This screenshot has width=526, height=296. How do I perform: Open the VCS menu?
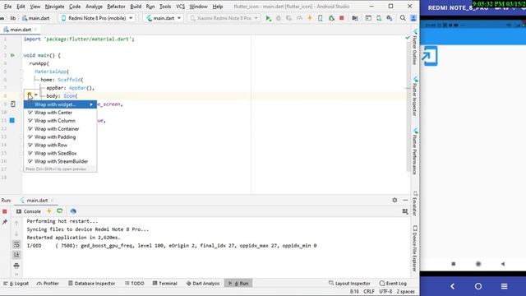pos(180,7)
